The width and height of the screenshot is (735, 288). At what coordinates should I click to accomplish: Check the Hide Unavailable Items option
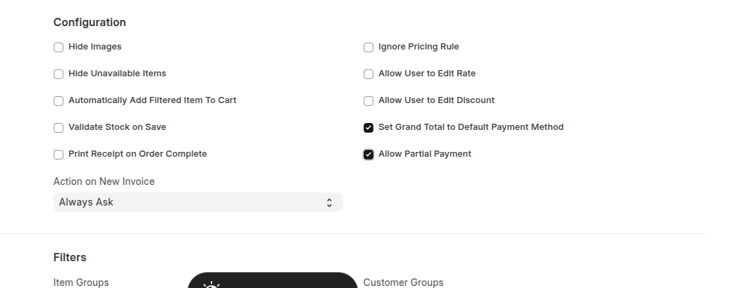tap(59, 74)
